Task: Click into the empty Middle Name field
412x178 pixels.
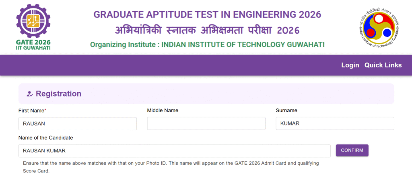Action: (206, 123)
